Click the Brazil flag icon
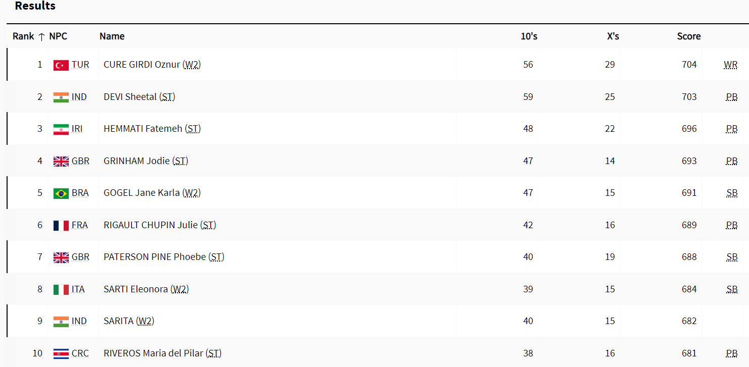 coord(61,193)
